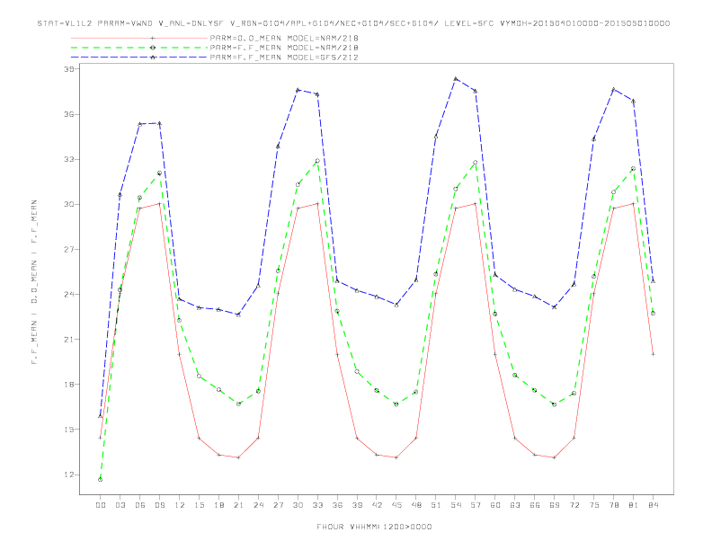The height and width of the screenshot is (550, 712).
Task: Click x-axis forecast hour label 81
Action: click(x=634, y=505)
